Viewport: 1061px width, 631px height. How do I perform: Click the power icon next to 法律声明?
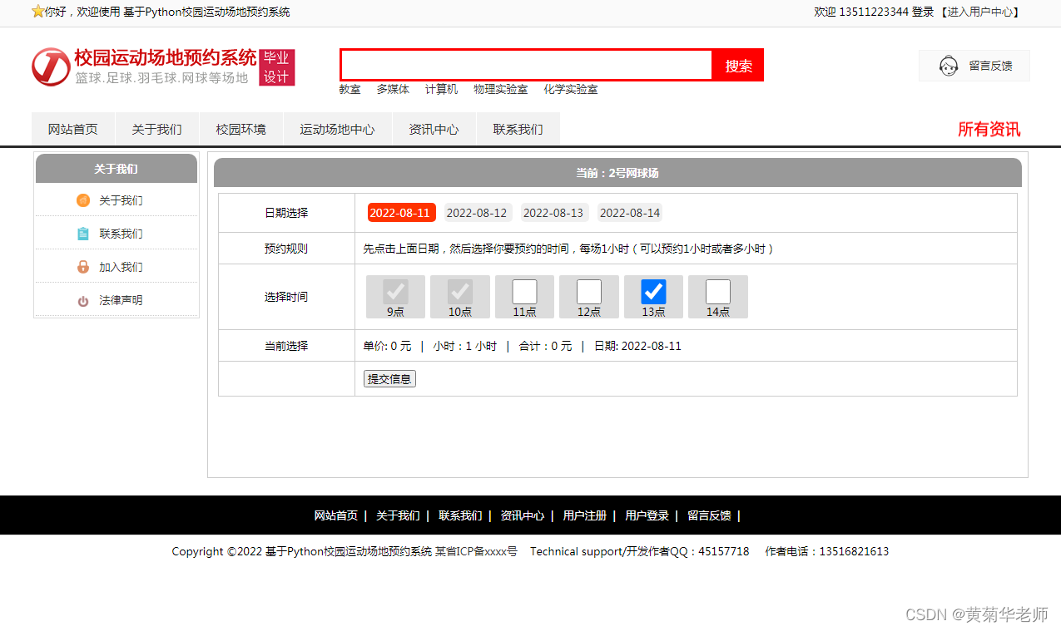point(83,300)
